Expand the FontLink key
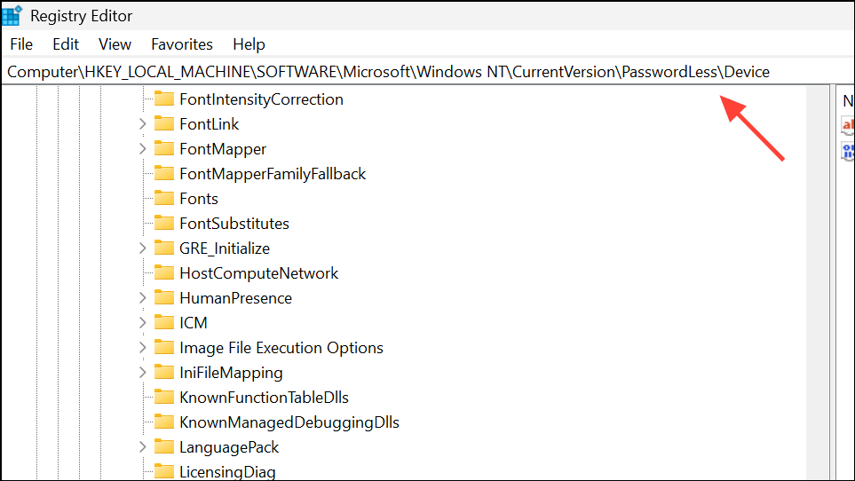Image resolution: width=855 pixels, height=481 pixels. click(x=142, y=123)
